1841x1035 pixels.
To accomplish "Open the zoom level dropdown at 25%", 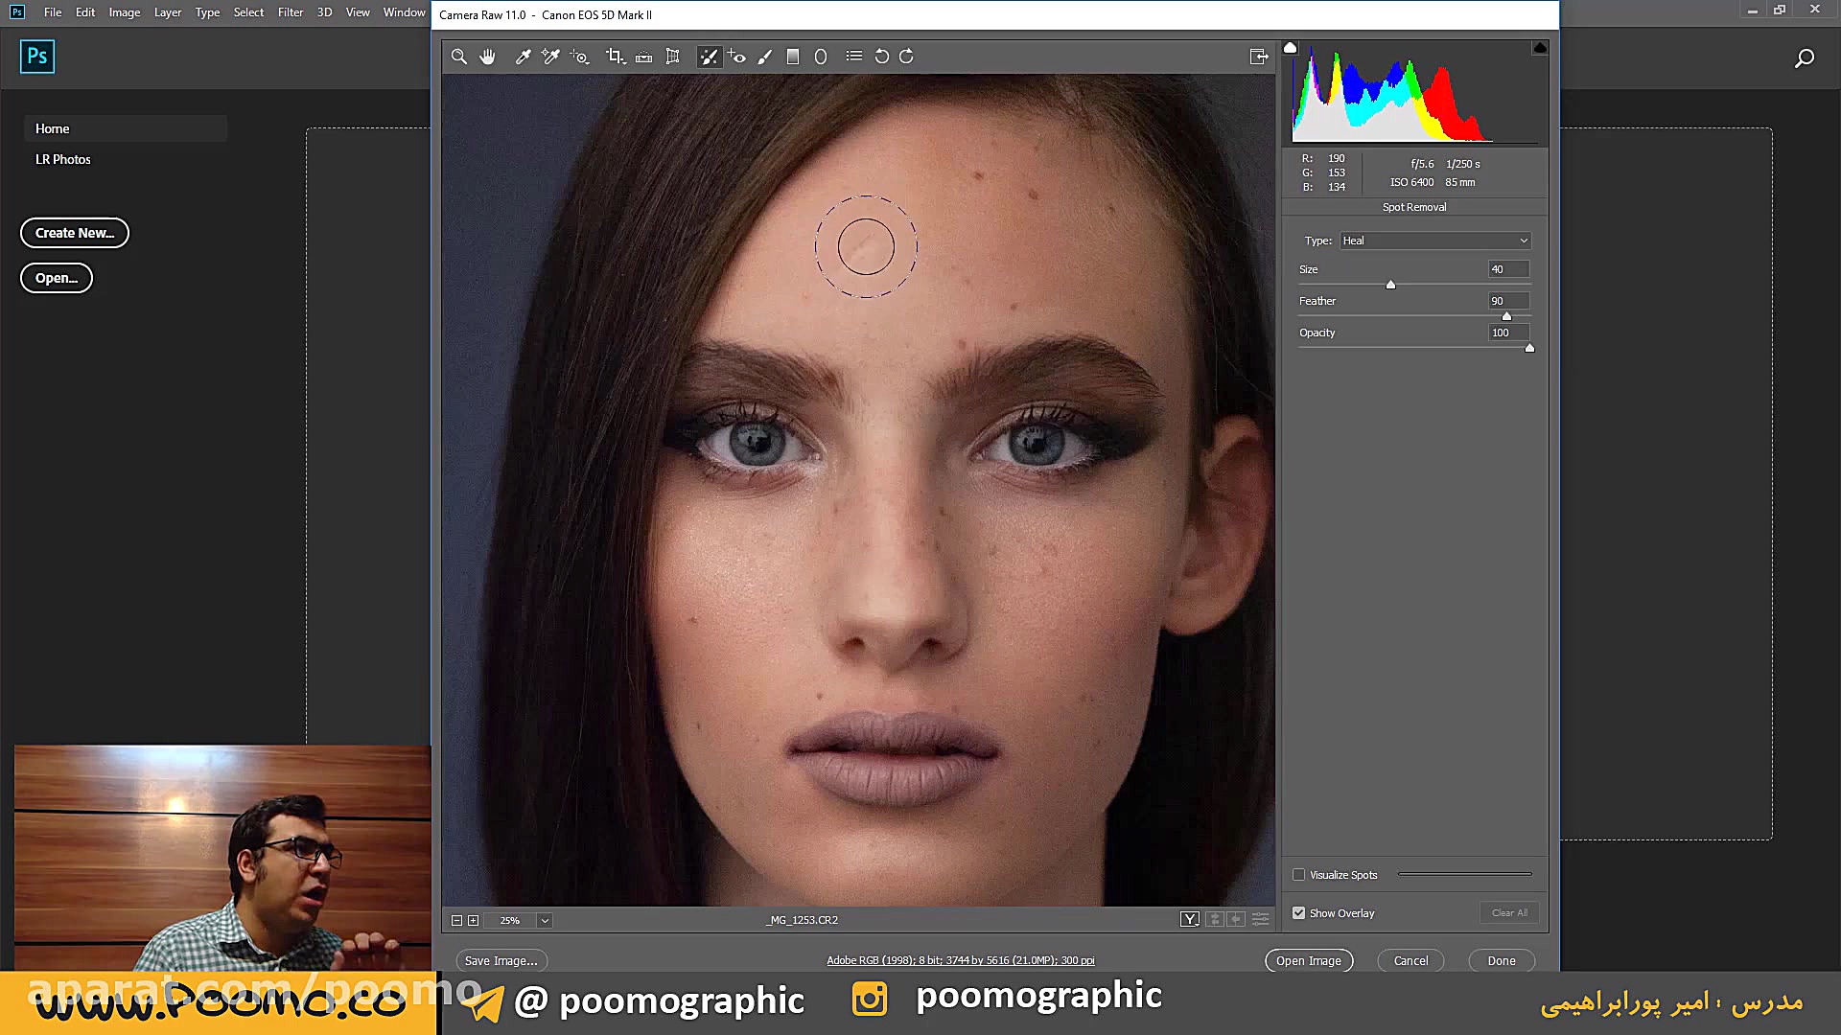I will click(547, 920).
